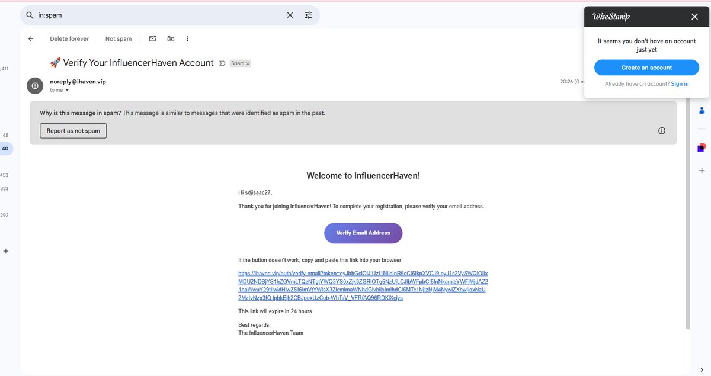711x376 pixels.
Task: Open the Contacts side panel icon
Action: pyautogui.click(x=702, y=110)
